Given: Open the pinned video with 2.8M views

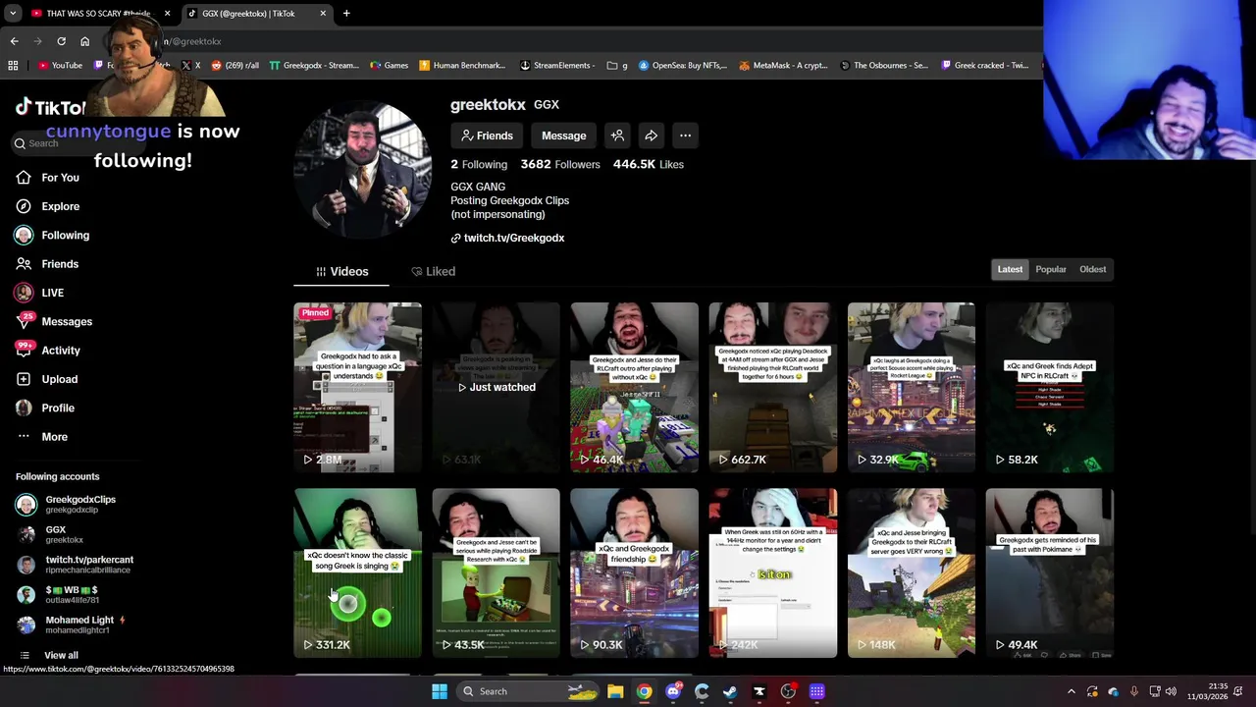Looking at the screenshot, I should coord(358,387).
